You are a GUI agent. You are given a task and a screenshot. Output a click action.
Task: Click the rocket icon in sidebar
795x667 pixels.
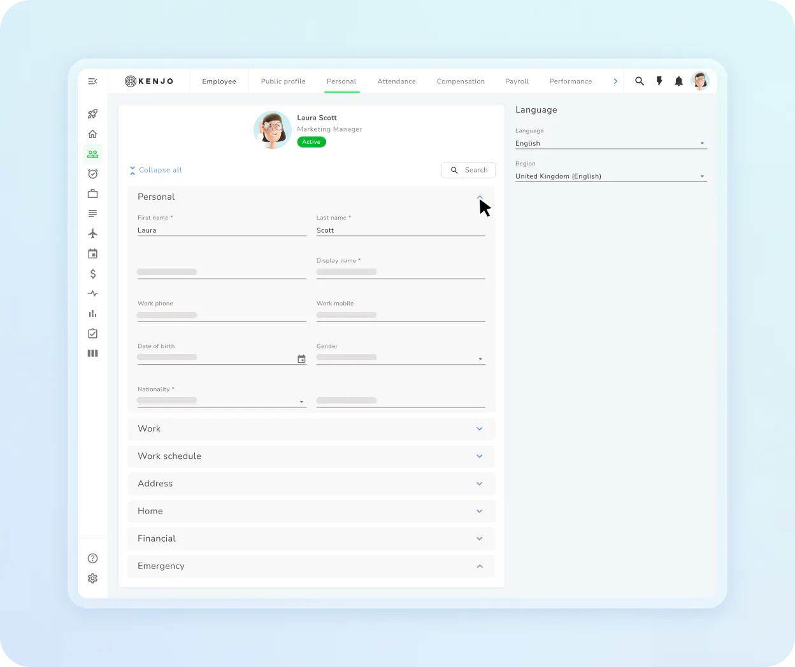click(92, 114)
